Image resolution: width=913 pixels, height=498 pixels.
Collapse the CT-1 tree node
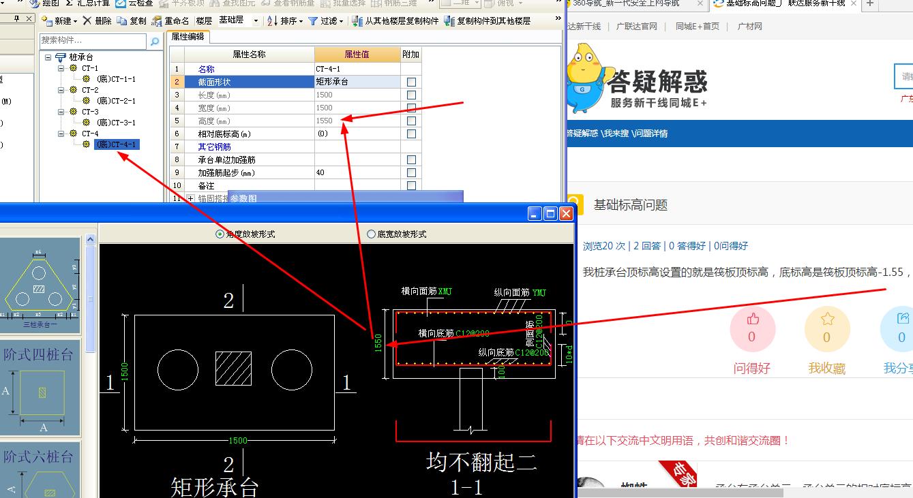pos(61,69)
